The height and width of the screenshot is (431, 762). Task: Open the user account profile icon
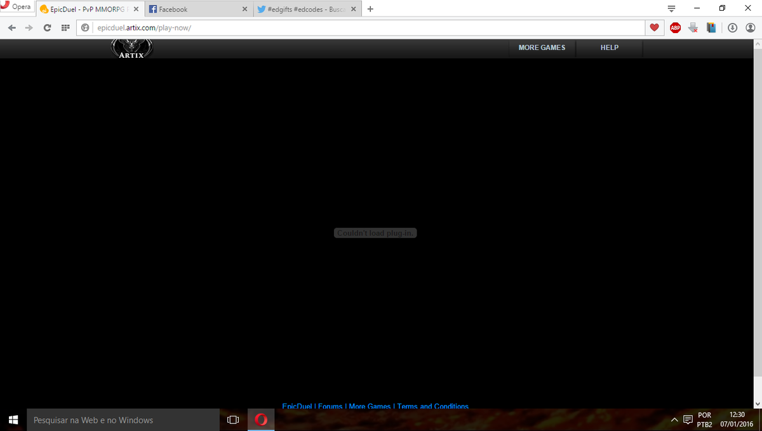pyautogui.click(x=750, y=27)
